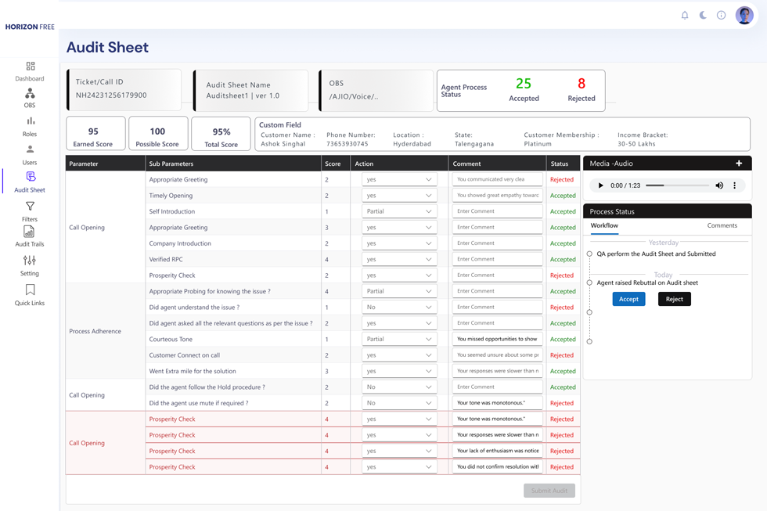The image size is (767, 511).
Task: Open Audit Trails sidebar icon
Action: click(29, 233)
